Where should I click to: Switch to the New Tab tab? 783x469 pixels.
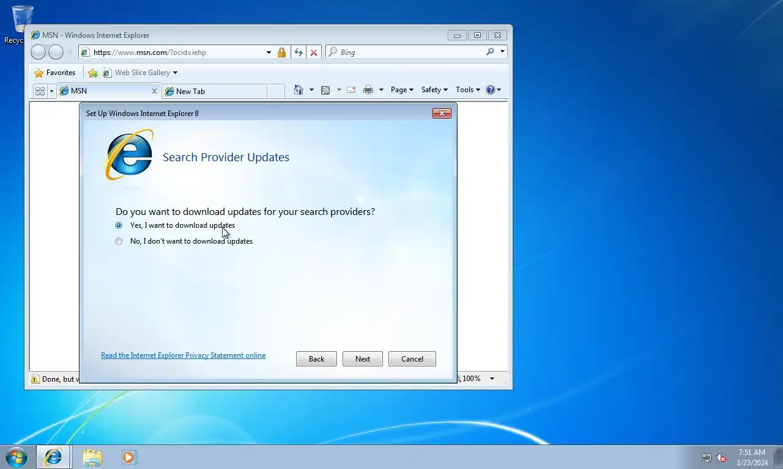coord(214,91)
